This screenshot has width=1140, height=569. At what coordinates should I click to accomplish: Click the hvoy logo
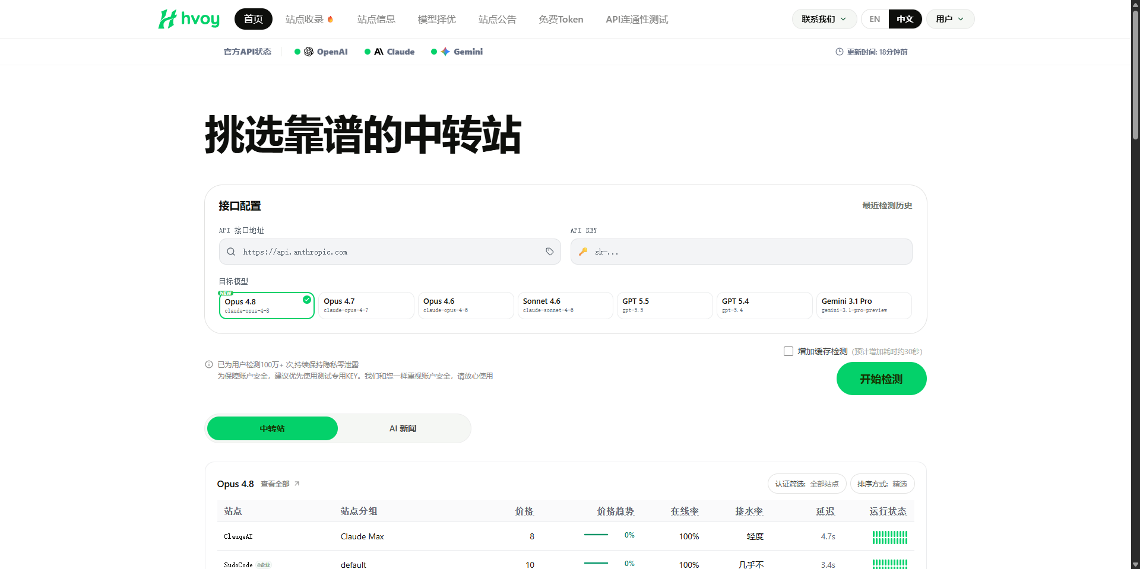(x=189, y=19)
